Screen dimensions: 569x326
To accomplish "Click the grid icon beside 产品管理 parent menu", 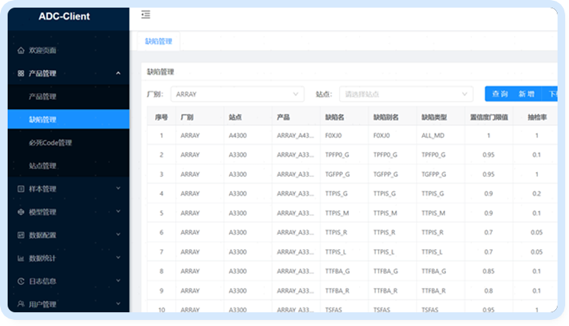I will pos(21,74).
